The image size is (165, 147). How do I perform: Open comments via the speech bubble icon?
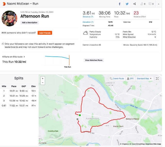coord(150,4)
